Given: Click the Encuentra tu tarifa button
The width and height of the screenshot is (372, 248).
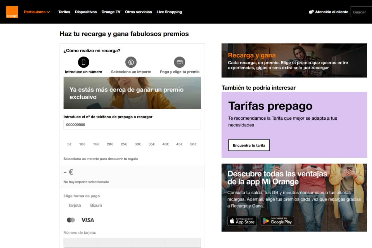Looking at the screenshot, I should (x=249, y=145).
